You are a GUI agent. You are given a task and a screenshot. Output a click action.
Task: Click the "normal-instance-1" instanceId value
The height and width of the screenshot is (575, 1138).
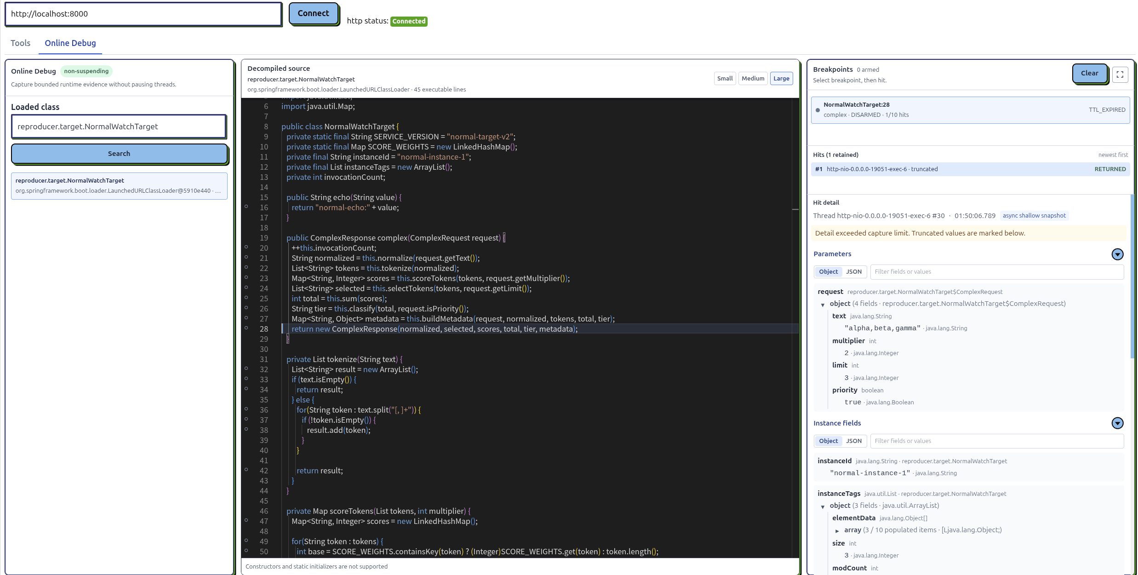coord(870,473)
